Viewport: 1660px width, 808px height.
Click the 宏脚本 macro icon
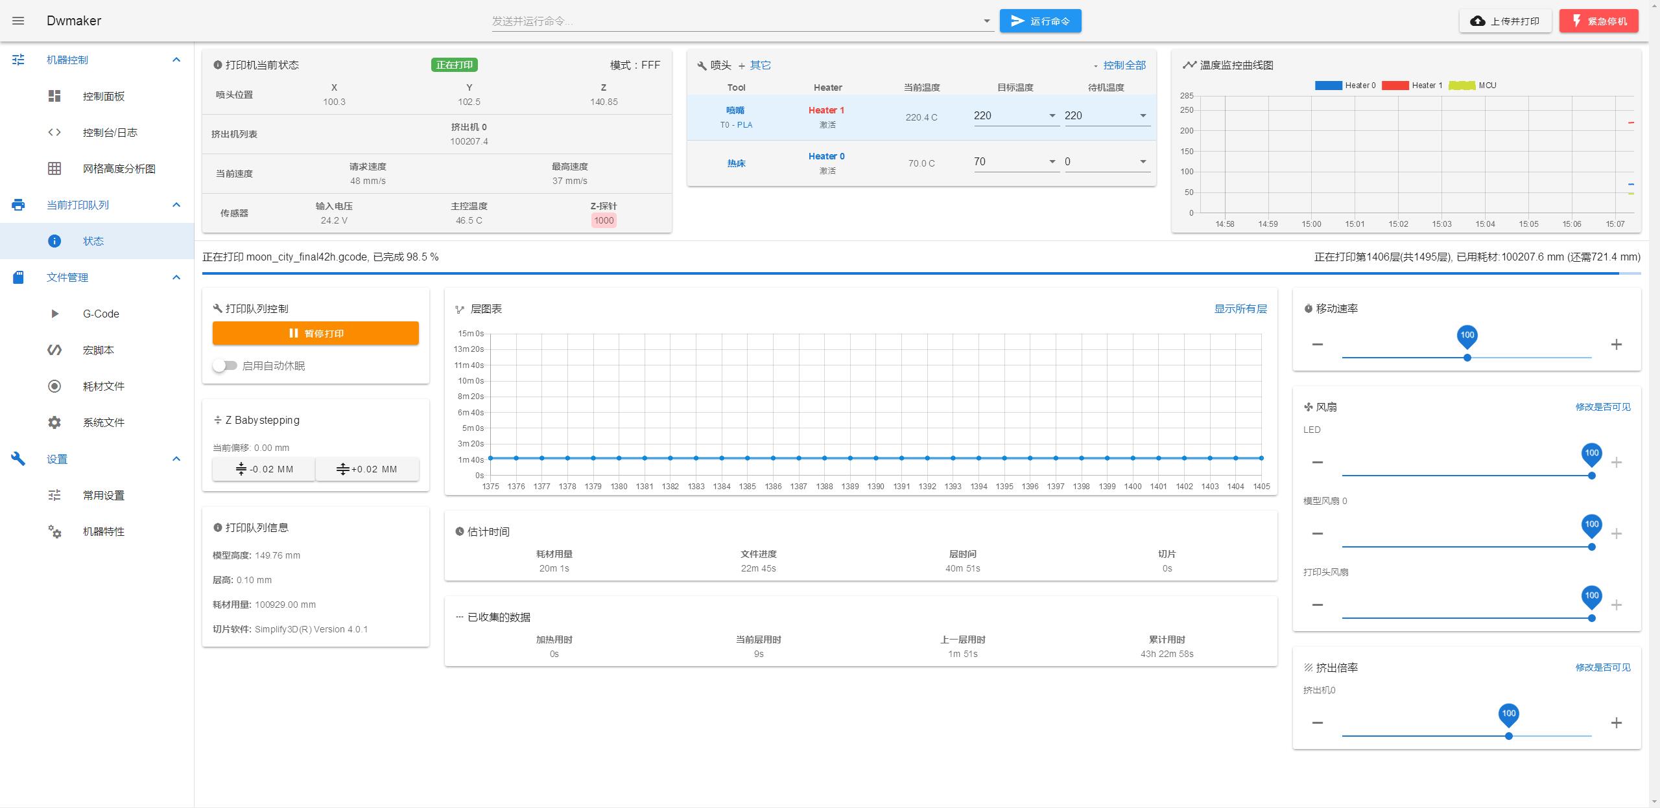(54, 350)
